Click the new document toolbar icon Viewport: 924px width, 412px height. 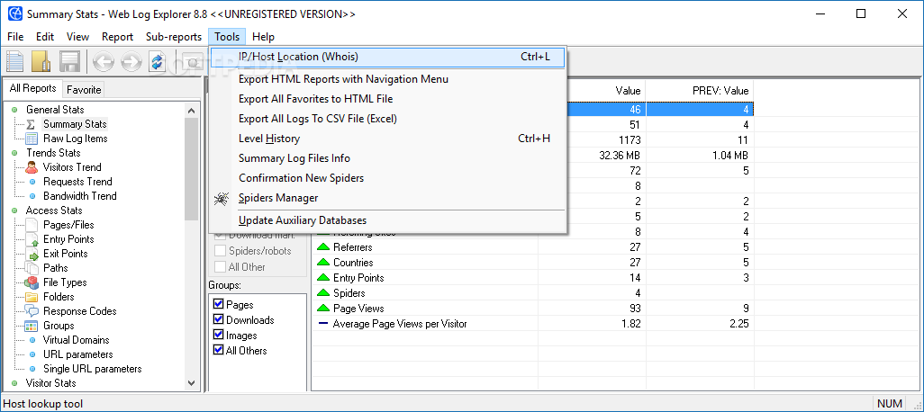14,61
